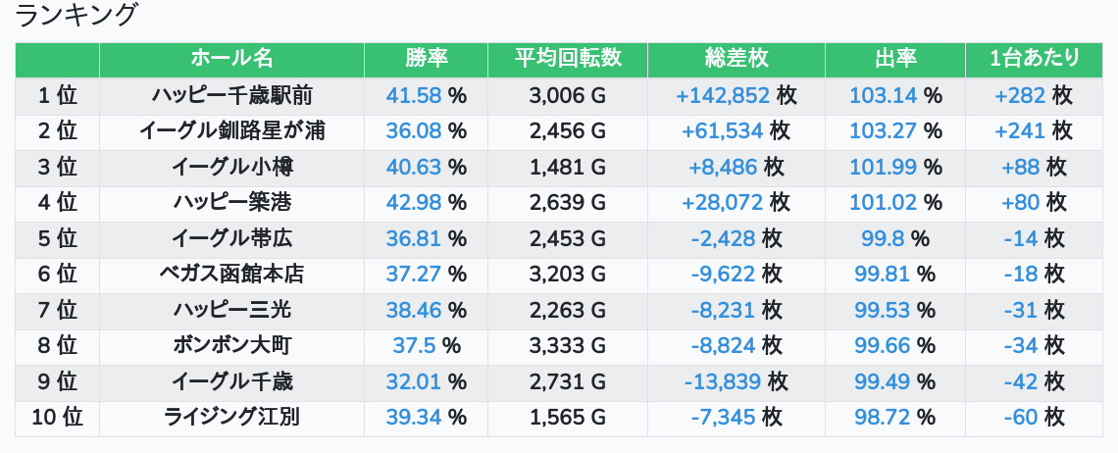Click the ランキング heading
This screenshot has width=1118, height=453.
coord(76,15)
